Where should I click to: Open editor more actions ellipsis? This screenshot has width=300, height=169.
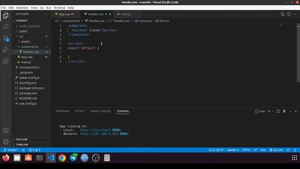point(295,14)
